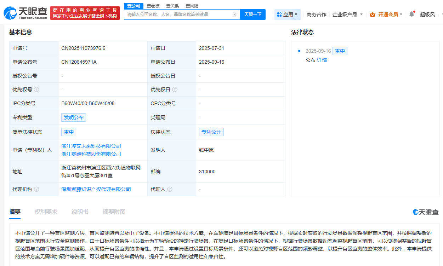Expand the 企业级产品 dropdown
This screenshot has width=443, height=266.
tap(347, 15)
